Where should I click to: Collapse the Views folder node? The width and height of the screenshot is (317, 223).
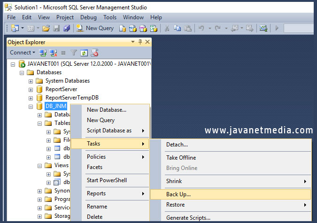pos(39,166)
